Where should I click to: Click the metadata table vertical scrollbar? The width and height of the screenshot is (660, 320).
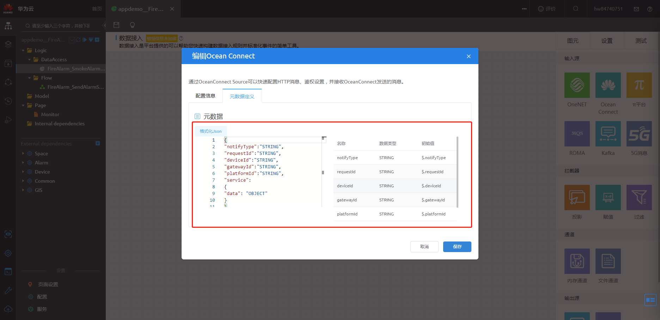point(458,172)
